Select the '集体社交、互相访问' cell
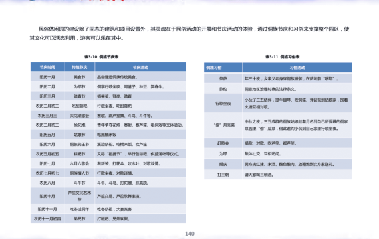 coord(297,154)
